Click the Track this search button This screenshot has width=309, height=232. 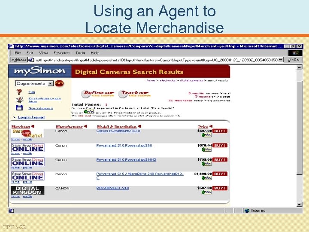coord(134,94)
